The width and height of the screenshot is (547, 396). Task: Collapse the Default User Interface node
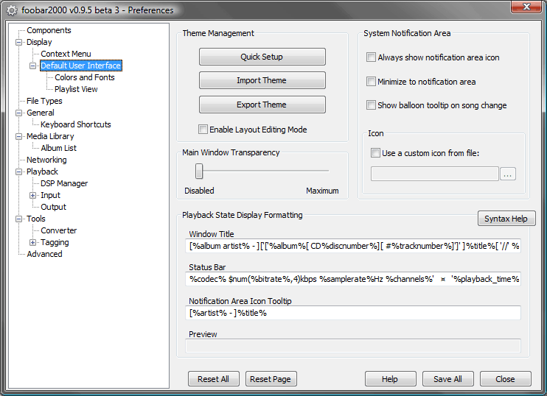(x=32, y=66)
